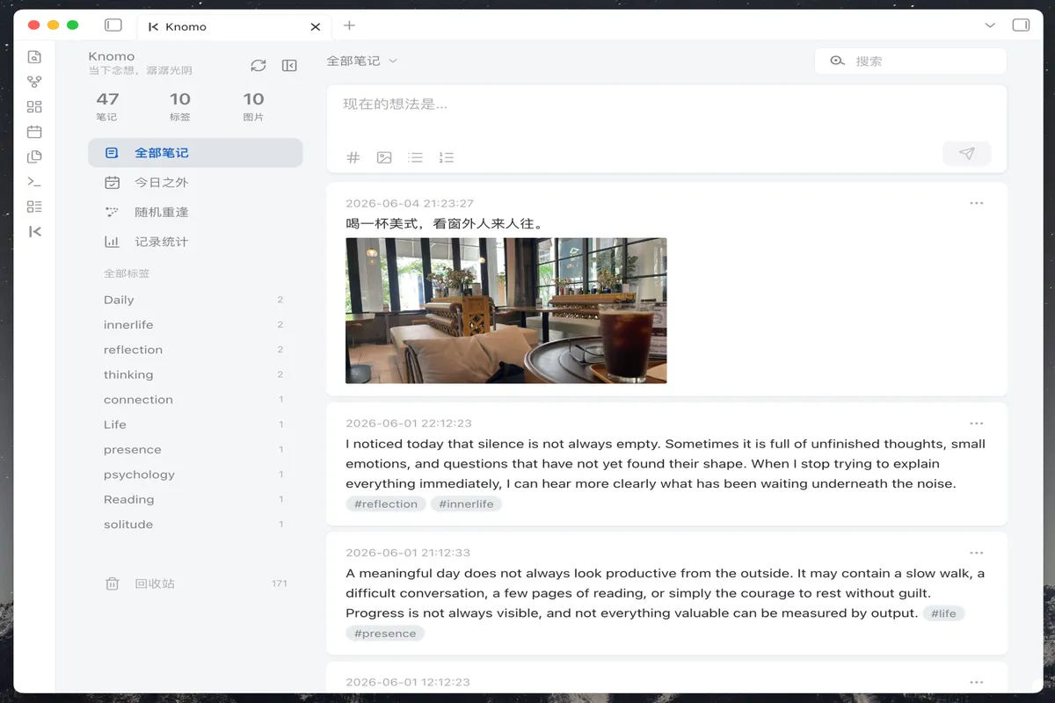
Task: Open the tab list chevron in title bar
Action: [x=990, y=25]
